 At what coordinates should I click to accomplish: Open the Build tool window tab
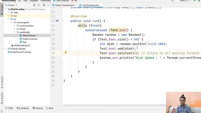tap(50, 108)
